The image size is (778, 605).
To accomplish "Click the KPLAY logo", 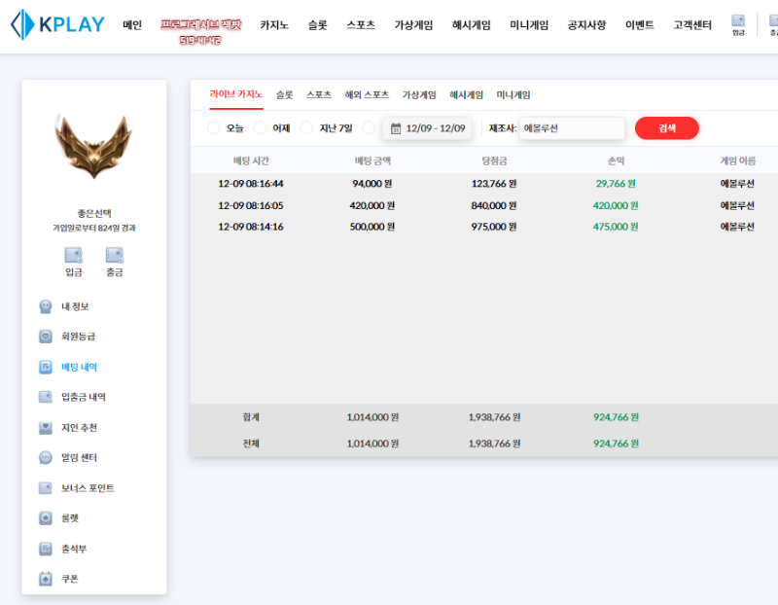I will (x=57, y=25).
